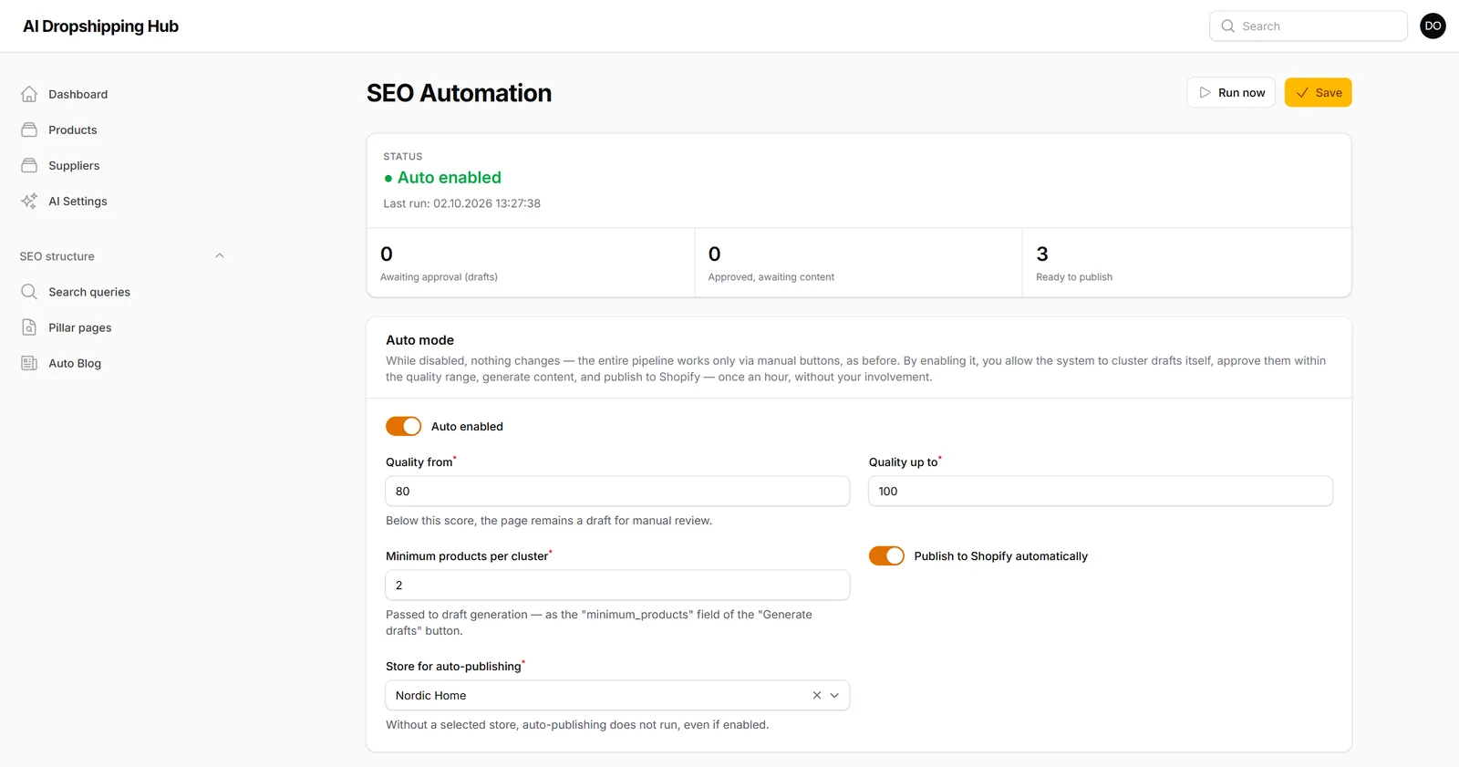Click the green Auto enabled status text
This screenshot has height=767, width=1459.
pyautogui.click(x=449, y=178)
